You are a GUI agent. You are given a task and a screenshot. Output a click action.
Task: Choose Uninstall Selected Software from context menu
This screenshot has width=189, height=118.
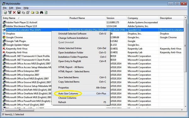81,33
